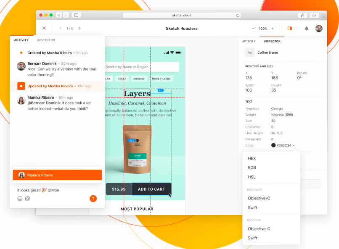Viewport: 339px width, 249px height.
Task: Add a new Safari tab
Action: coord(324,17)
